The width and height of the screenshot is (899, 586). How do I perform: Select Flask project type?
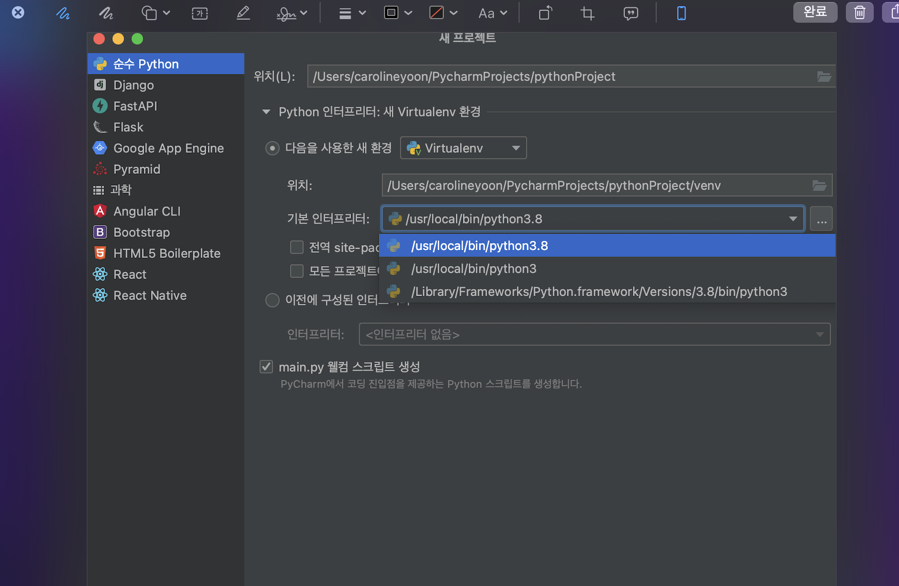pyautogui.click(x=166, y=127)
